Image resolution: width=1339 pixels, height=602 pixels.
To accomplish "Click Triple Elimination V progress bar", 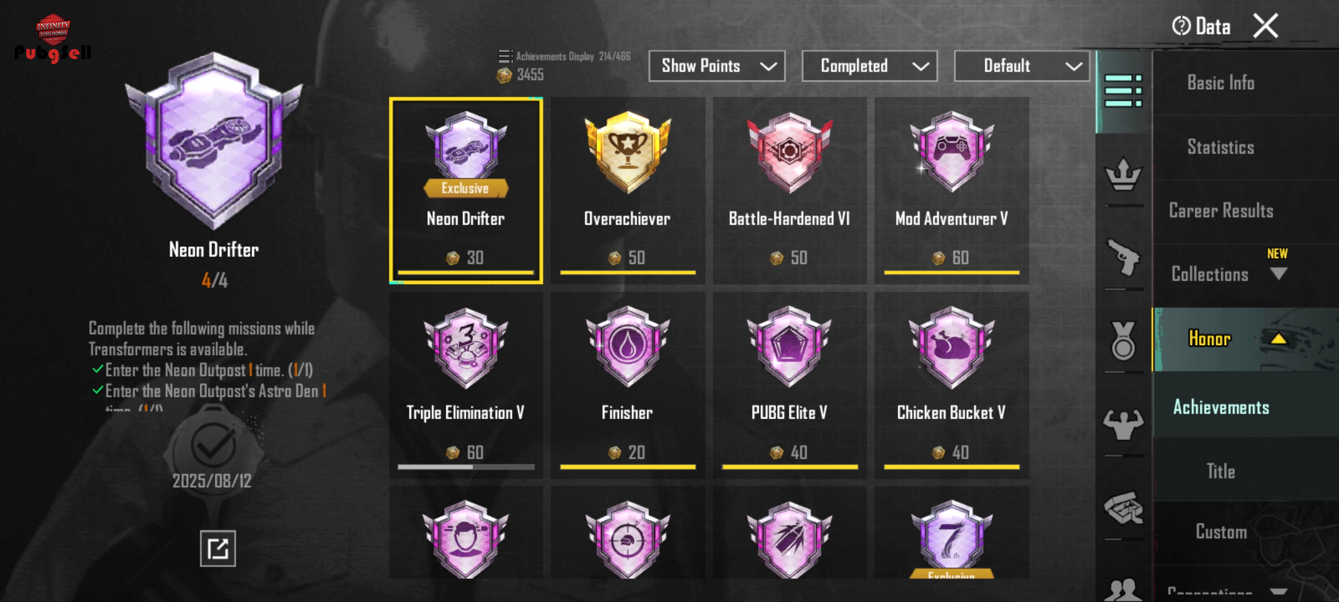I will 466,467.
